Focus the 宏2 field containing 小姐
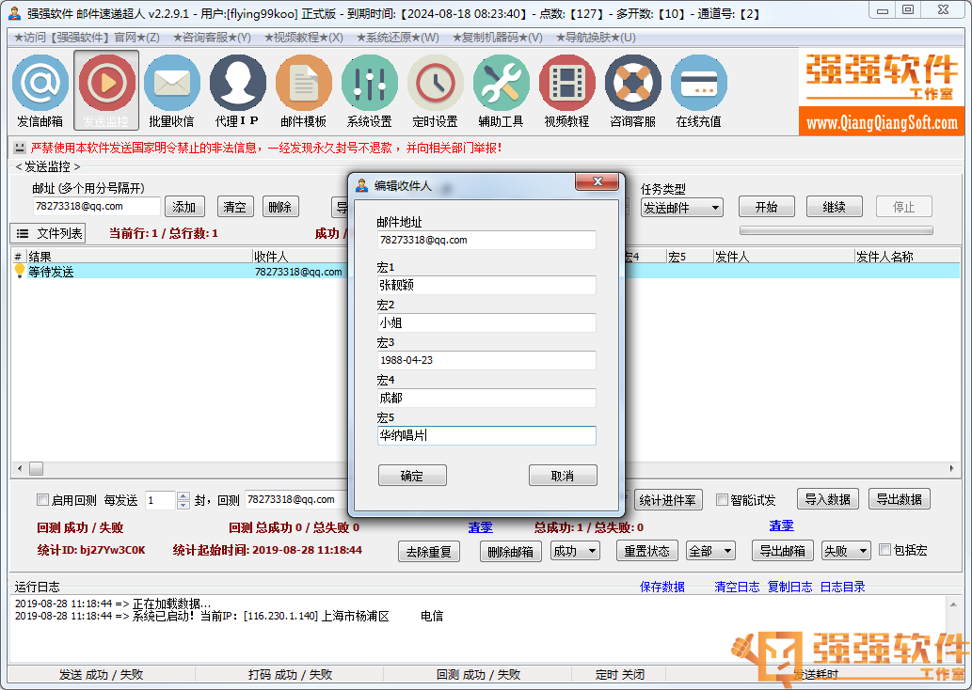 486,322
